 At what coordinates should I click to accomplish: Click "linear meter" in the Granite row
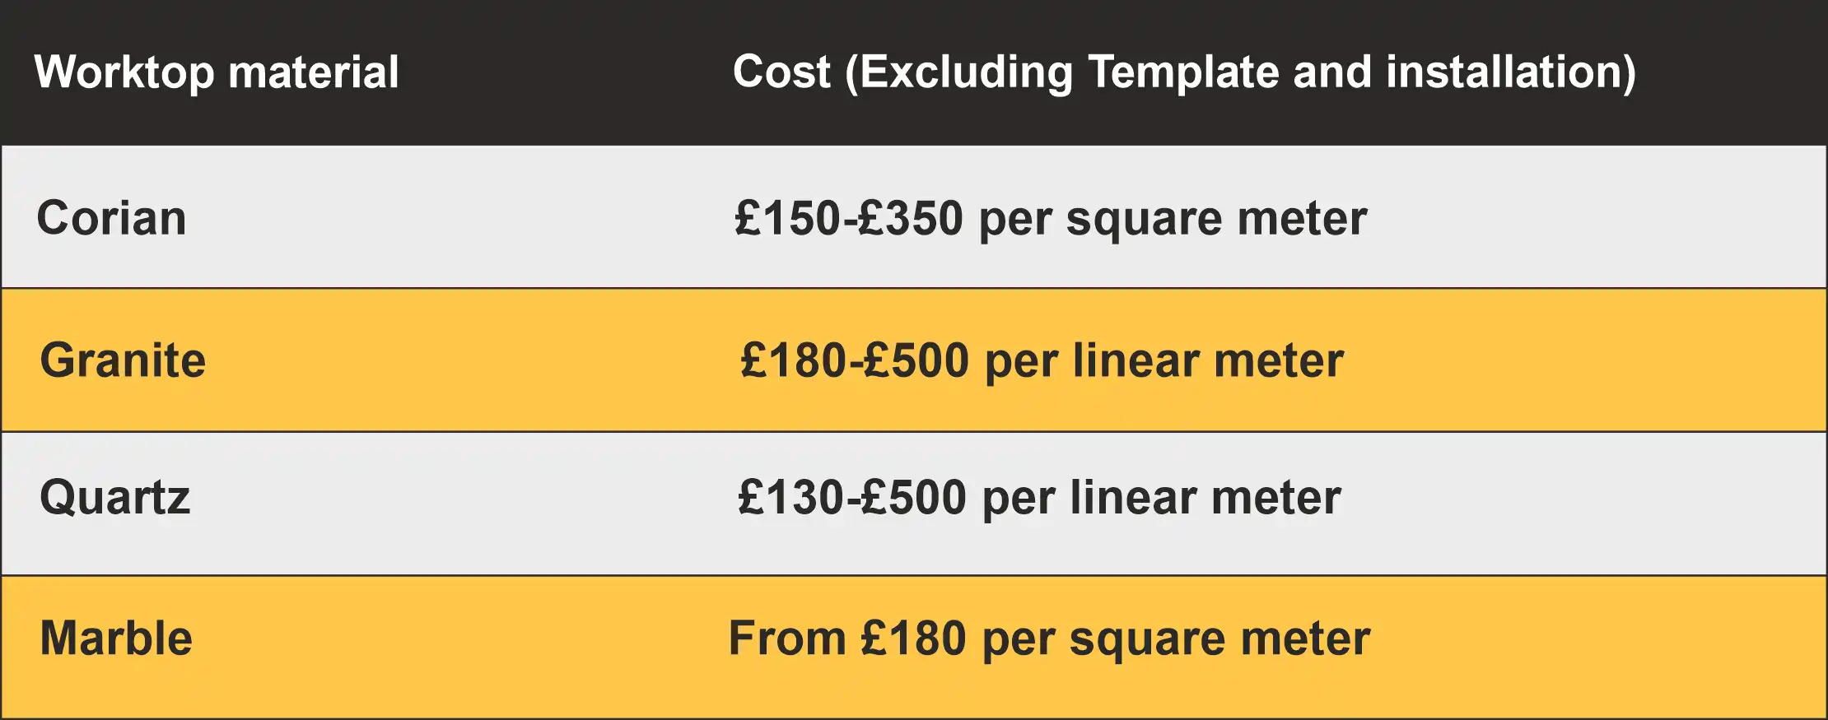click(1208, 361)
